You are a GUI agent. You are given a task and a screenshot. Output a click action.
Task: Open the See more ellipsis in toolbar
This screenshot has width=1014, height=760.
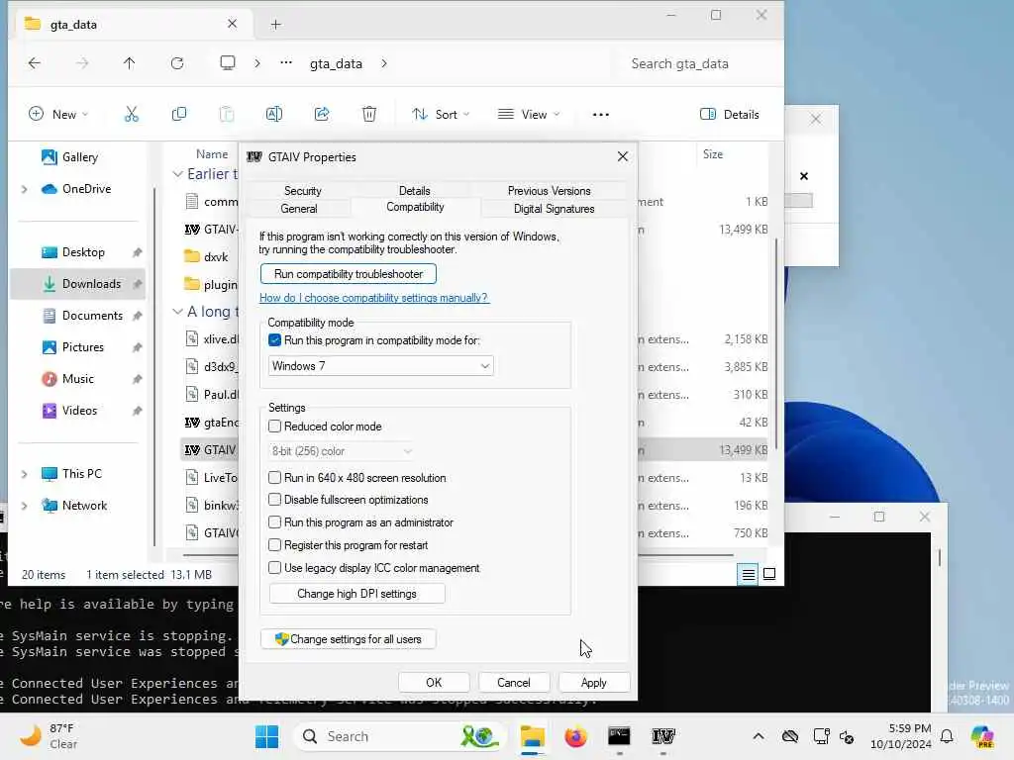tap(601, 115)
